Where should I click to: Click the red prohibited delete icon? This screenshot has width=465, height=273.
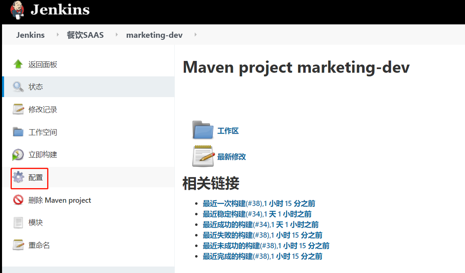[x=18, y=199]
